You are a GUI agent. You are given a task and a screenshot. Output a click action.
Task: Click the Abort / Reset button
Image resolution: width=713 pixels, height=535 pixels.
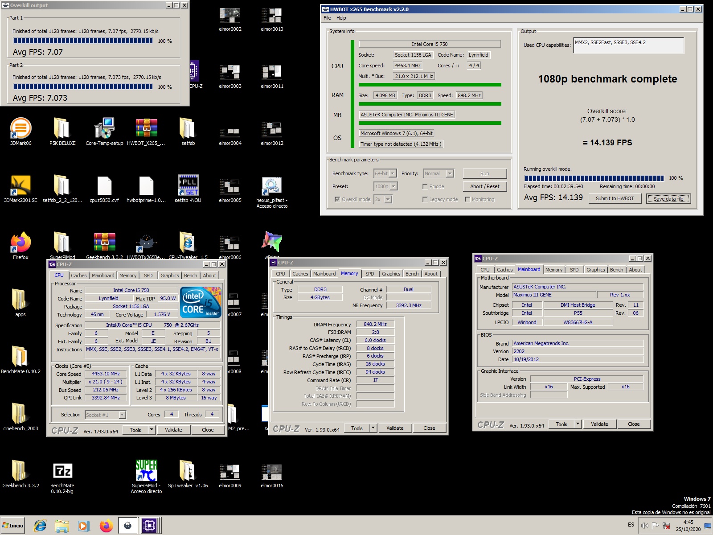tap(485, 186)
